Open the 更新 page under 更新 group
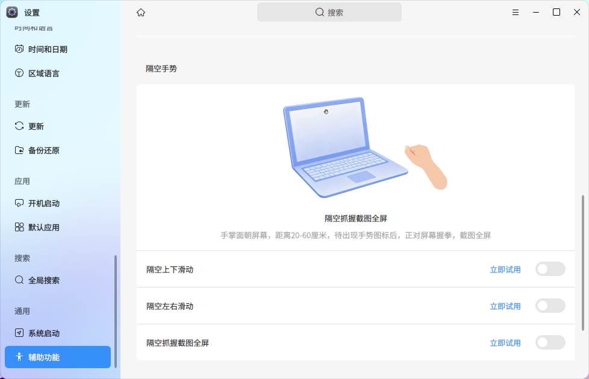This screenshot has width=589, height=379. (x=58, y=126)
